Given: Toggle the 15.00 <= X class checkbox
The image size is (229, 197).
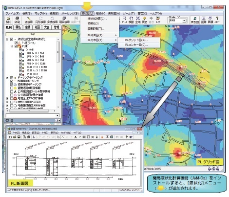Looking at the screenshot, I should click(x=20, y=74).
